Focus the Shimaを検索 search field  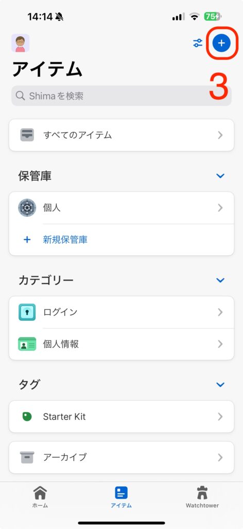coord(121,96)
